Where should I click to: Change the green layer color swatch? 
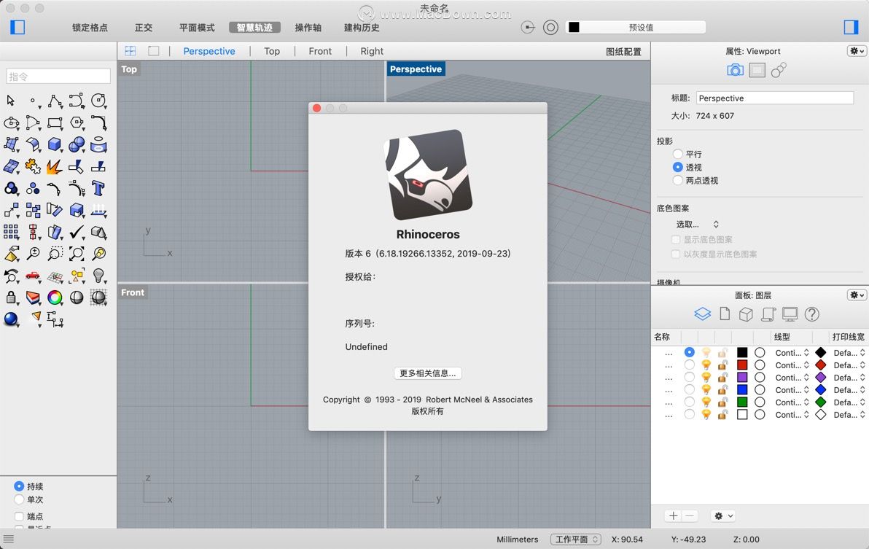(x=742, y=402)
